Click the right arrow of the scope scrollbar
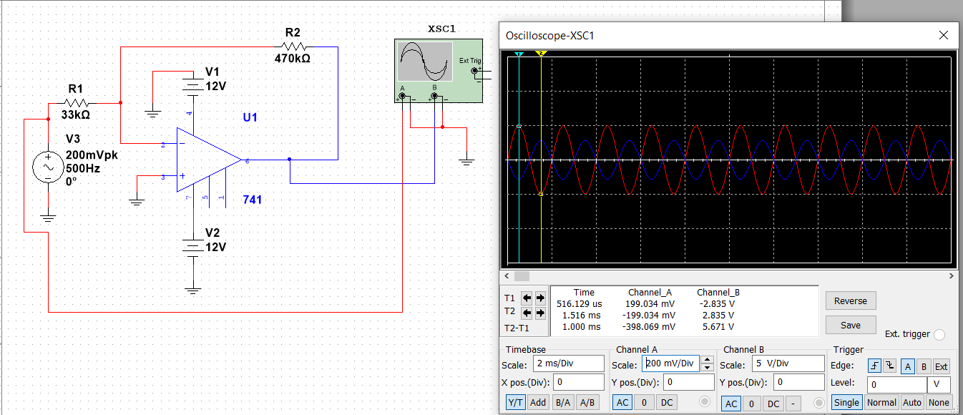 [952, 275]
